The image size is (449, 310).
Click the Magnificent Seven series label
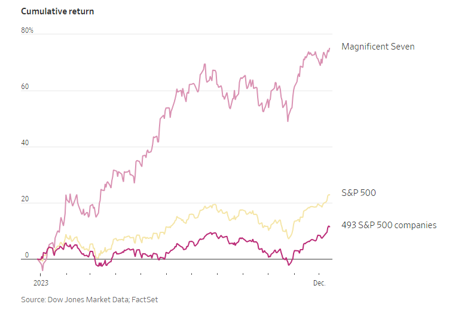tap(378, 47)
